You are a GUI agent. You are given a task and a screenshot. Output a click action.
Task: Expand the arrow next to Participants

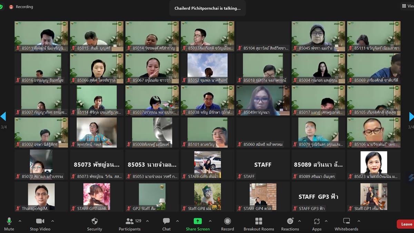click(147, 221)
